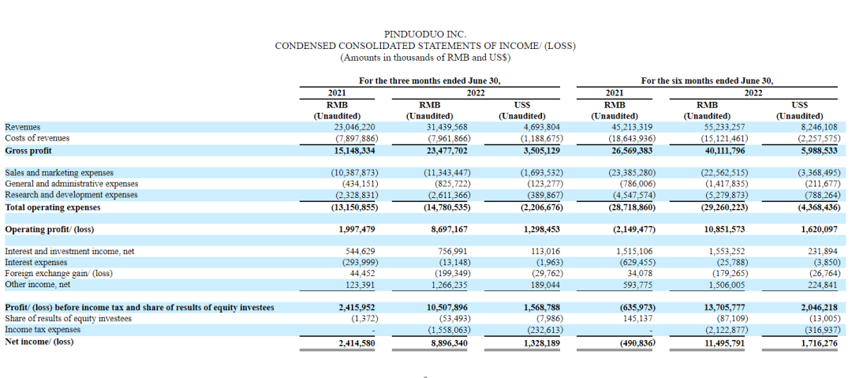Click 'Interest and investment income, net' label
This screenshot has height=378, width=852.
tap(69, 252)
